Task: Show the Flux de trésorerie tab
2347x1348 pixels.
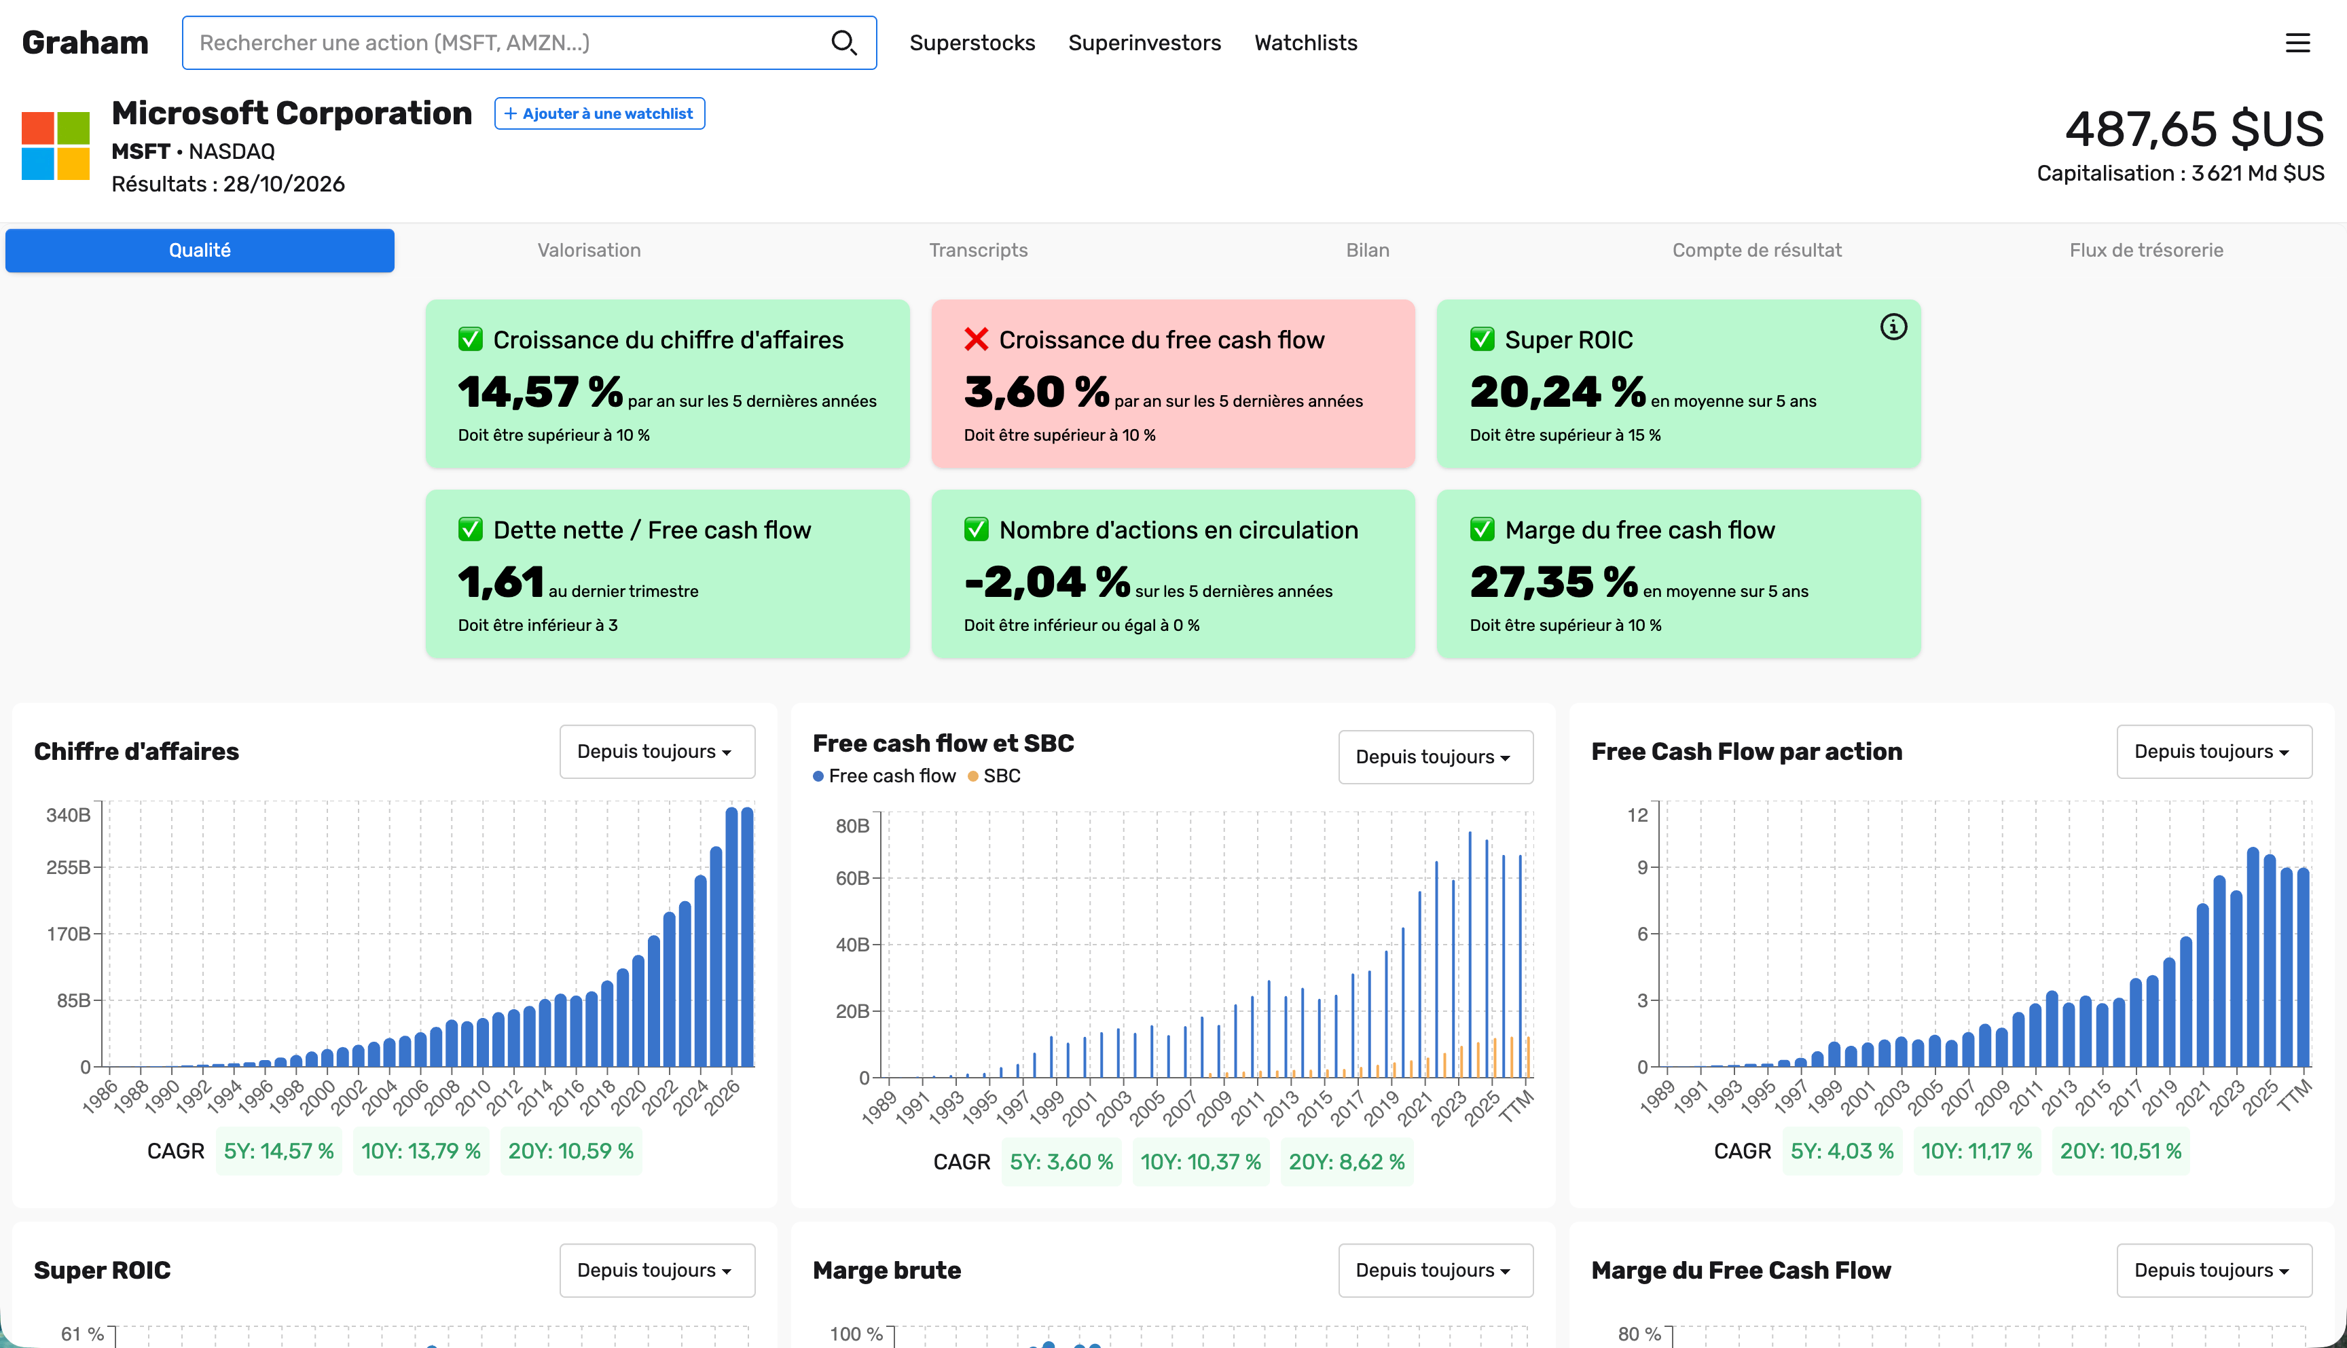Action: [2146, 251]
